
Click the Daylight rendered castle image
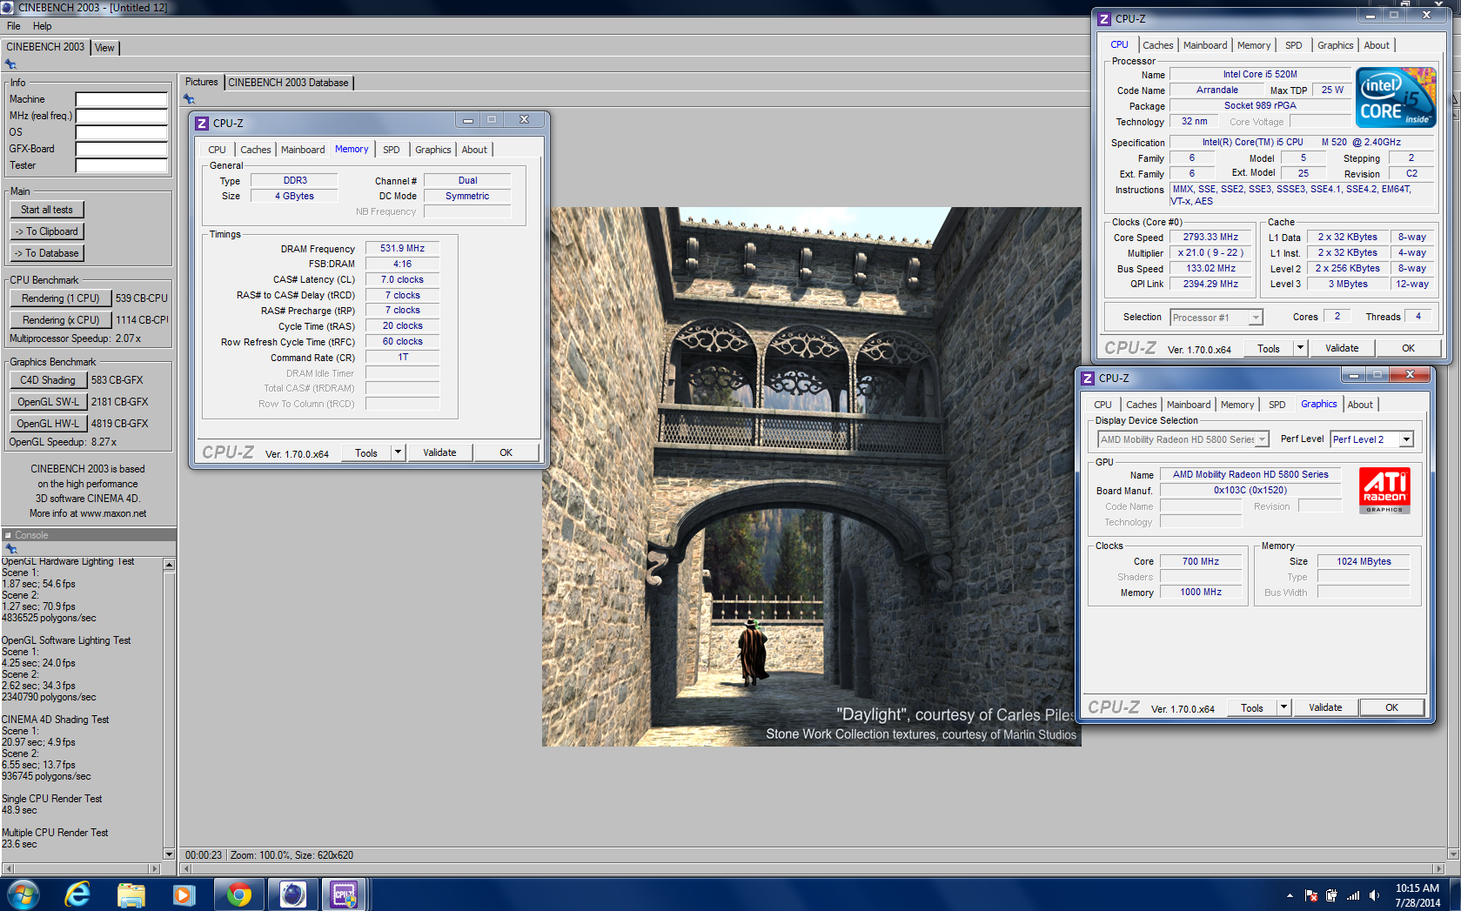[811, 476]
